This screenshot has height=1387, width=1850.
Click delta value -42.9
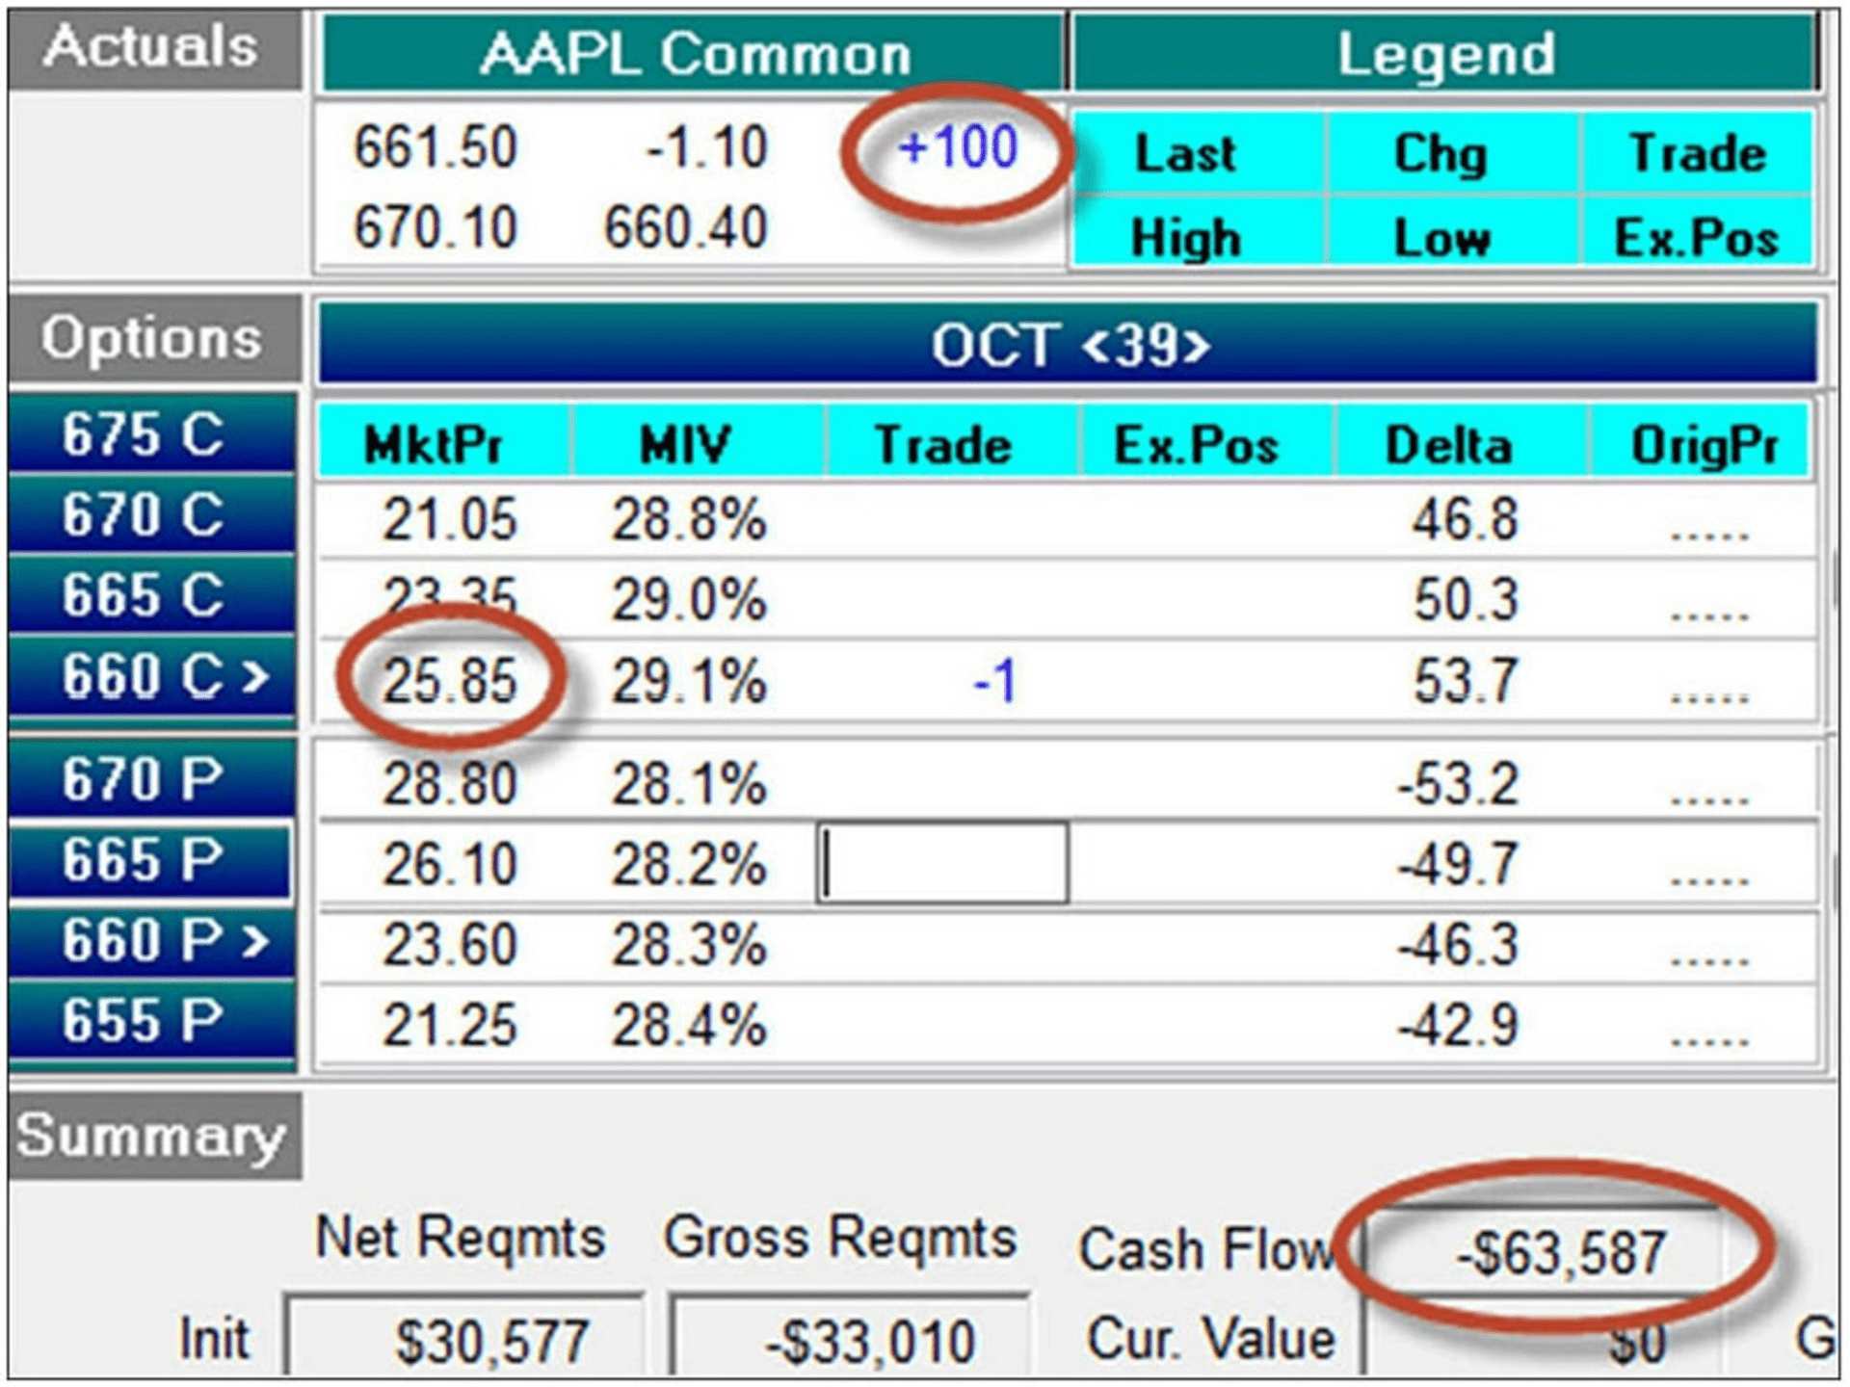[1458, 1025]
